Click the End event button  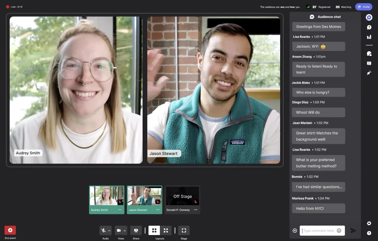click(10, 230)
